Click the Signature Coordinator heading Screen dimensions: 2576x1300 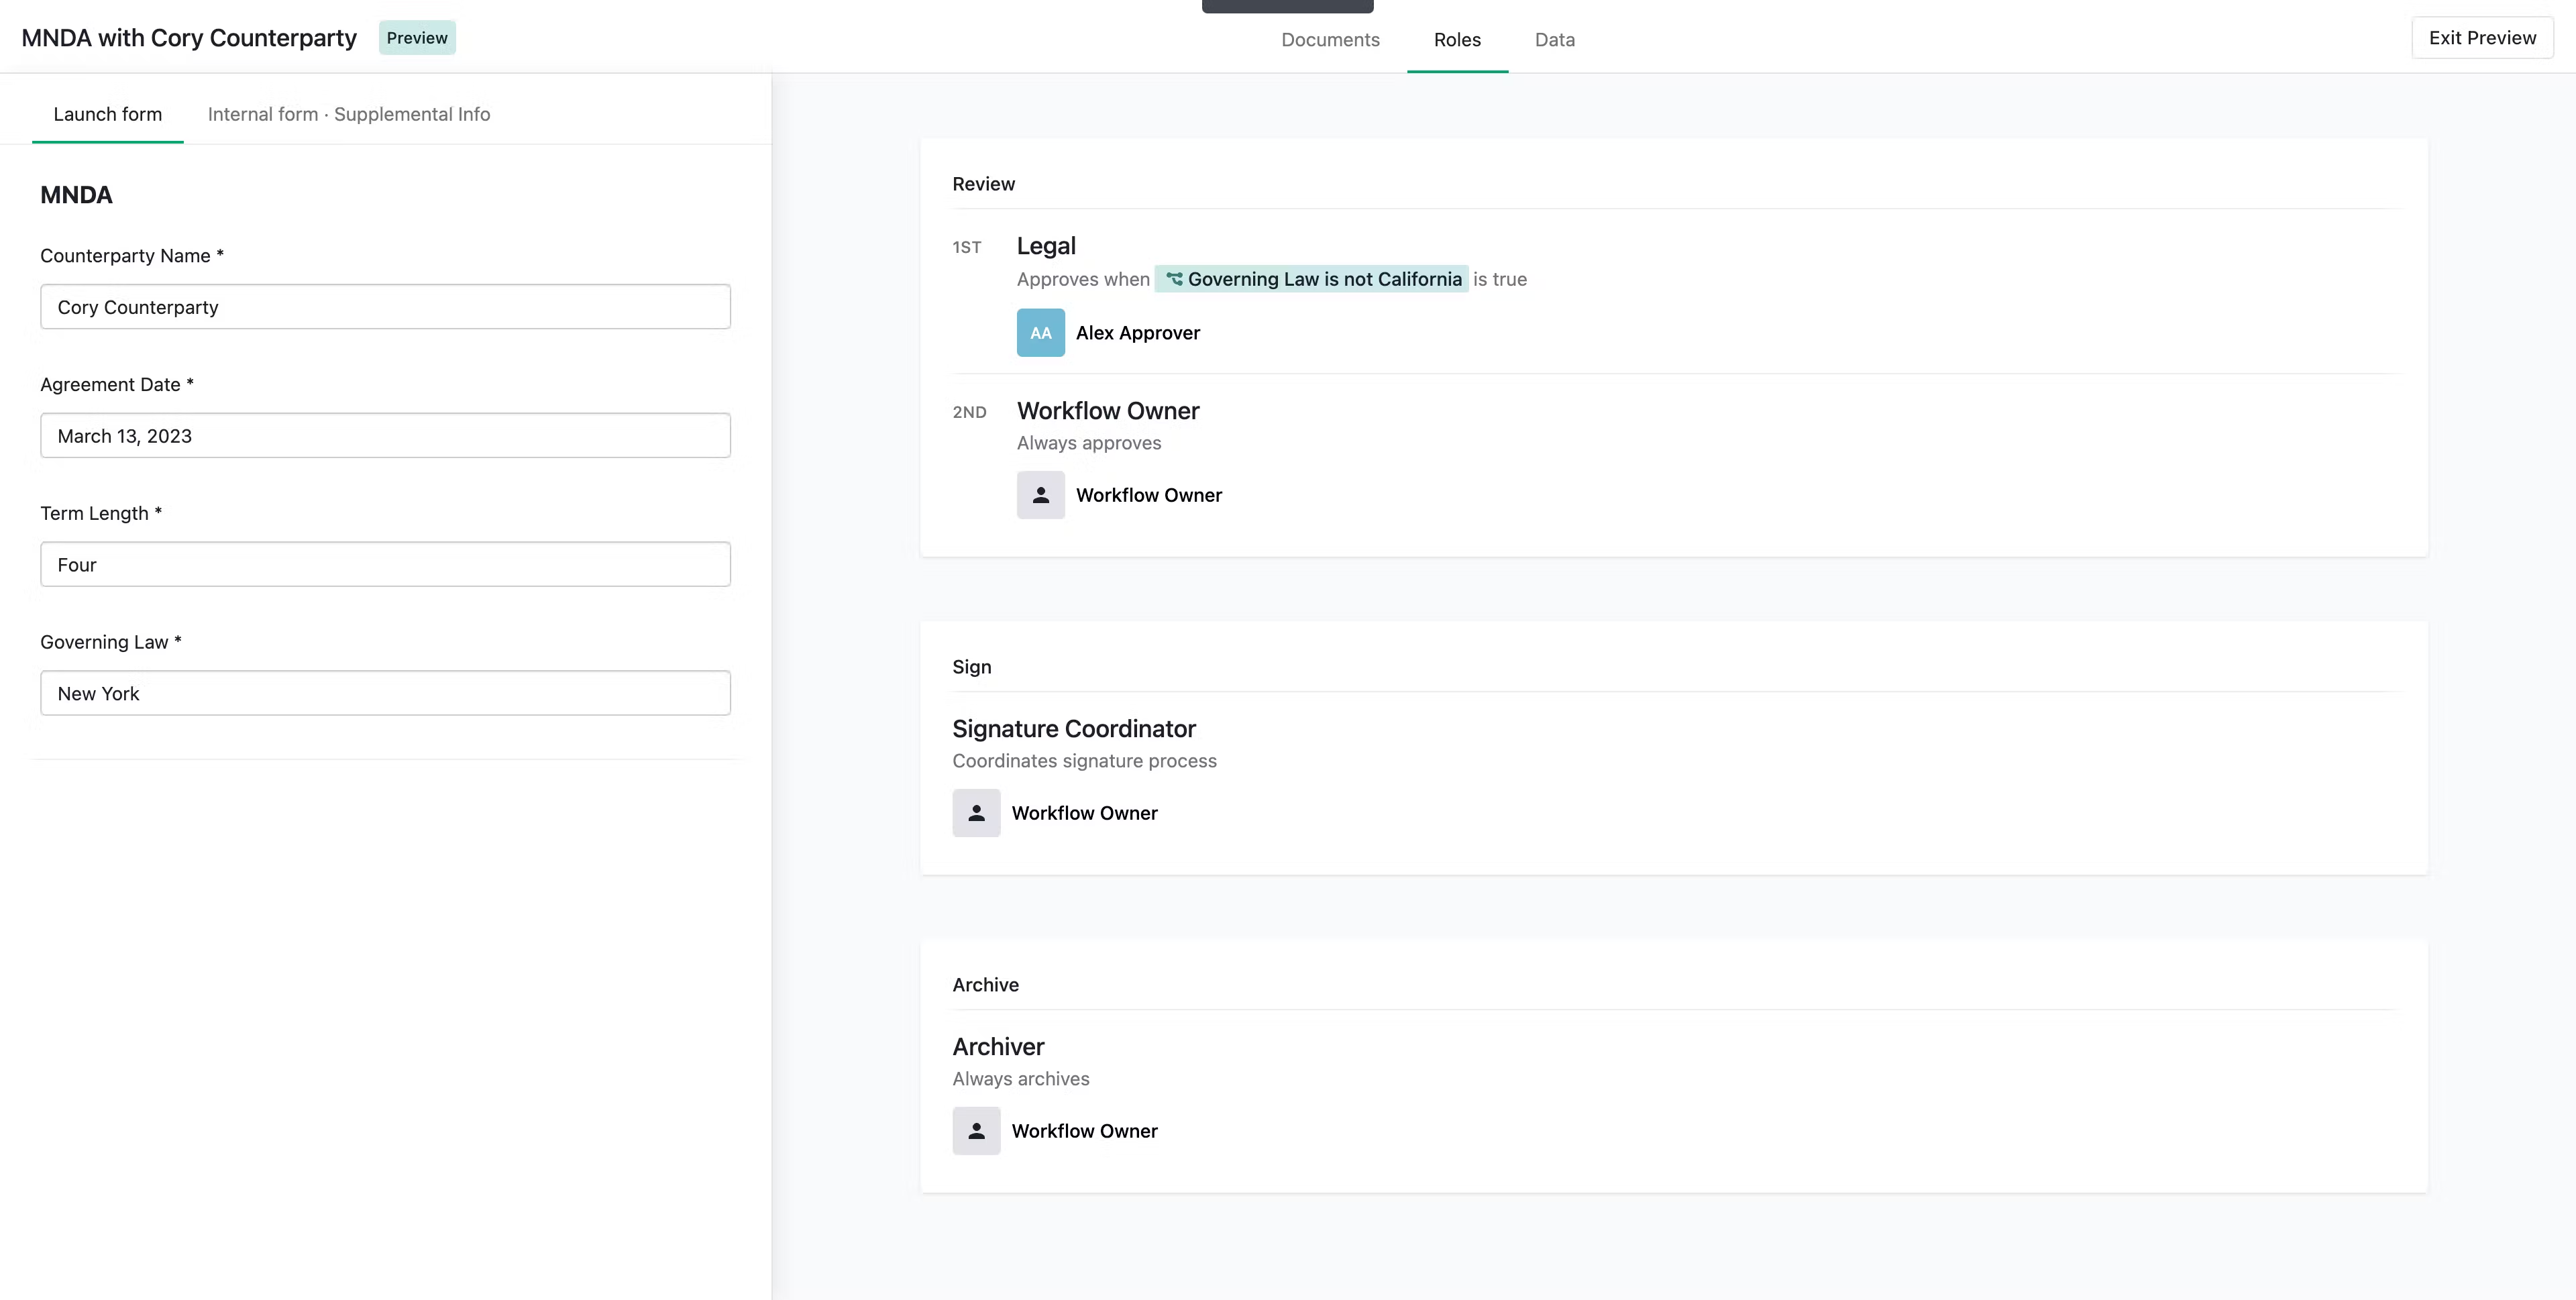click(1074, 729)
